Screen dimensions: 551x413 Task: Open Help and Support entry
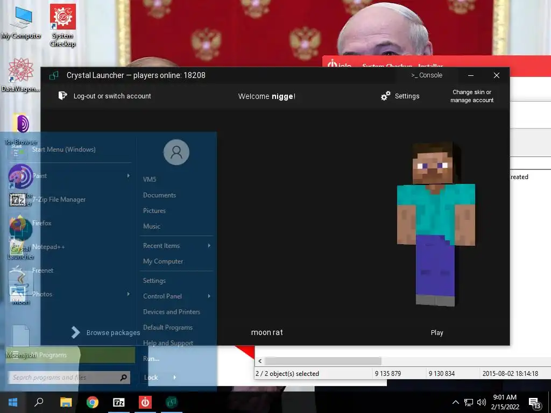point(168,343)
